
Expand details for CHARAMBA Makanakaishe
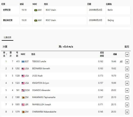click(127, 112)
